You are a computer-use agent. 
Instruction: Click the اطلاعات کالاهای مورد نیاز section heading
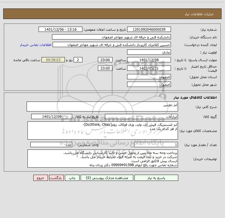pos(195,97)
